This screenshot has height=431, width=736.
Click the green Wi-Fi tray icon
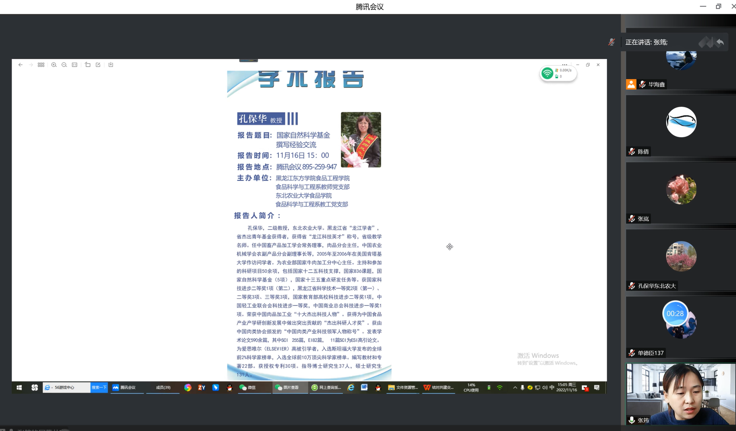[500, 388]
